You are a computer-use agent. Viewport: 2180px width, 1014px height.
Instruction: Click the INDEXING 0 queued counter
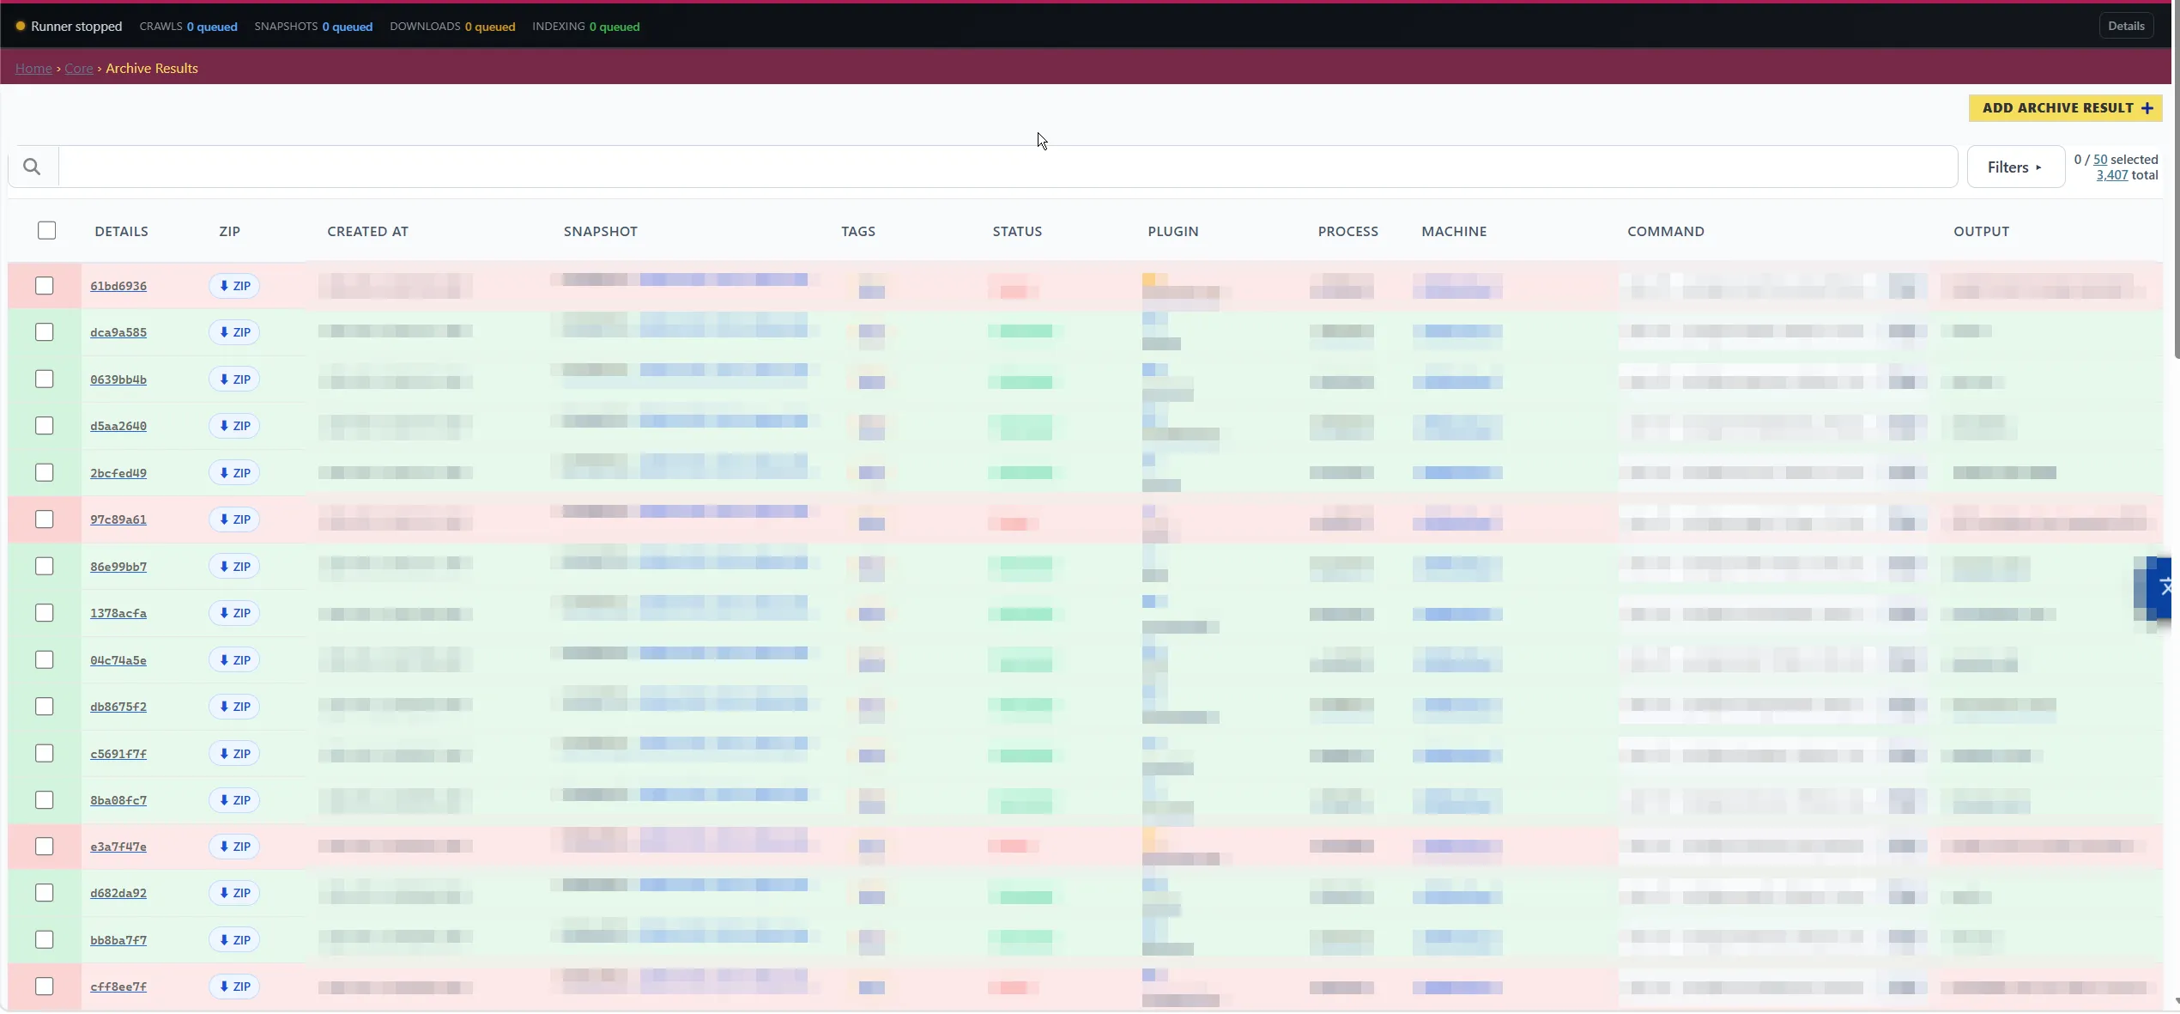586,27
